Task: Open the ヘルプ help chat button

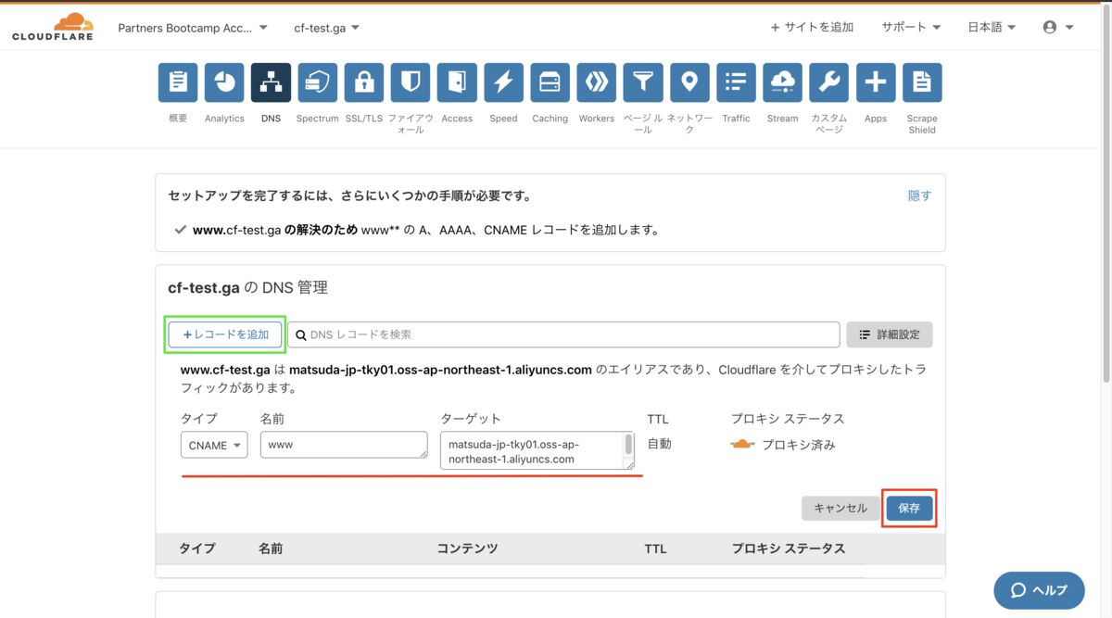Action: click(x=1039, y=590)
